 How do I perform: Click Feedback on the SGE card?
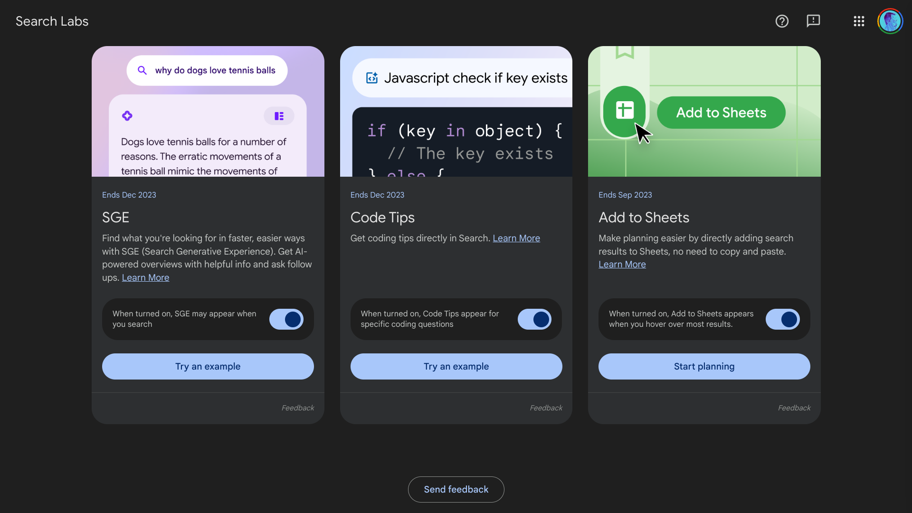[298, 408]
